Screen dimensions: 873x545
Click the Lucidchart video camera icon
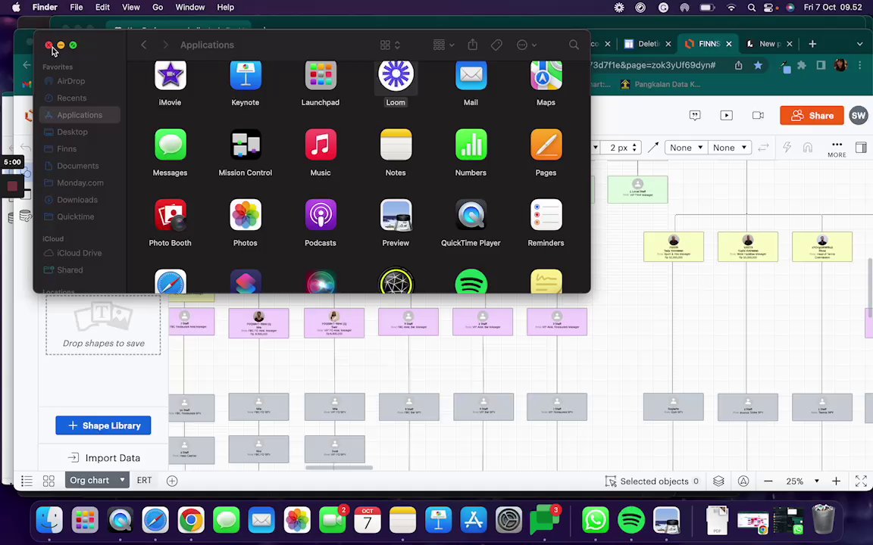[758, 116]
